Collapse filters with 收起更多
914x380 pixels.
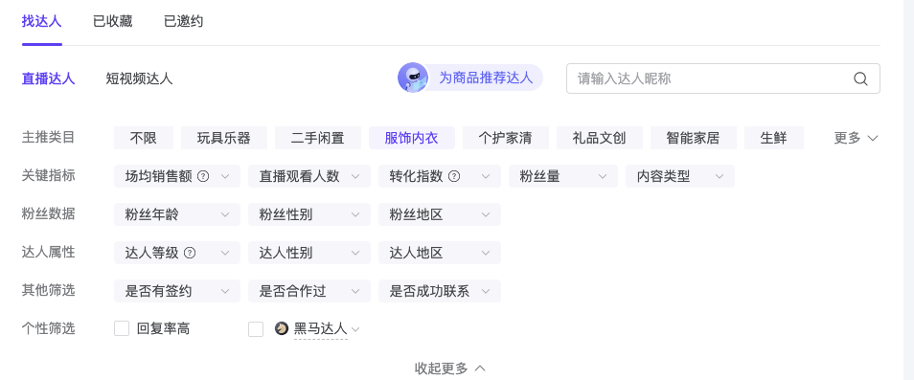pos(450,368)
